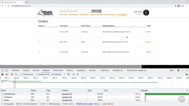Click the red record network log button
This screenshot has height=106, width=189.
click(x=2, y=74)
